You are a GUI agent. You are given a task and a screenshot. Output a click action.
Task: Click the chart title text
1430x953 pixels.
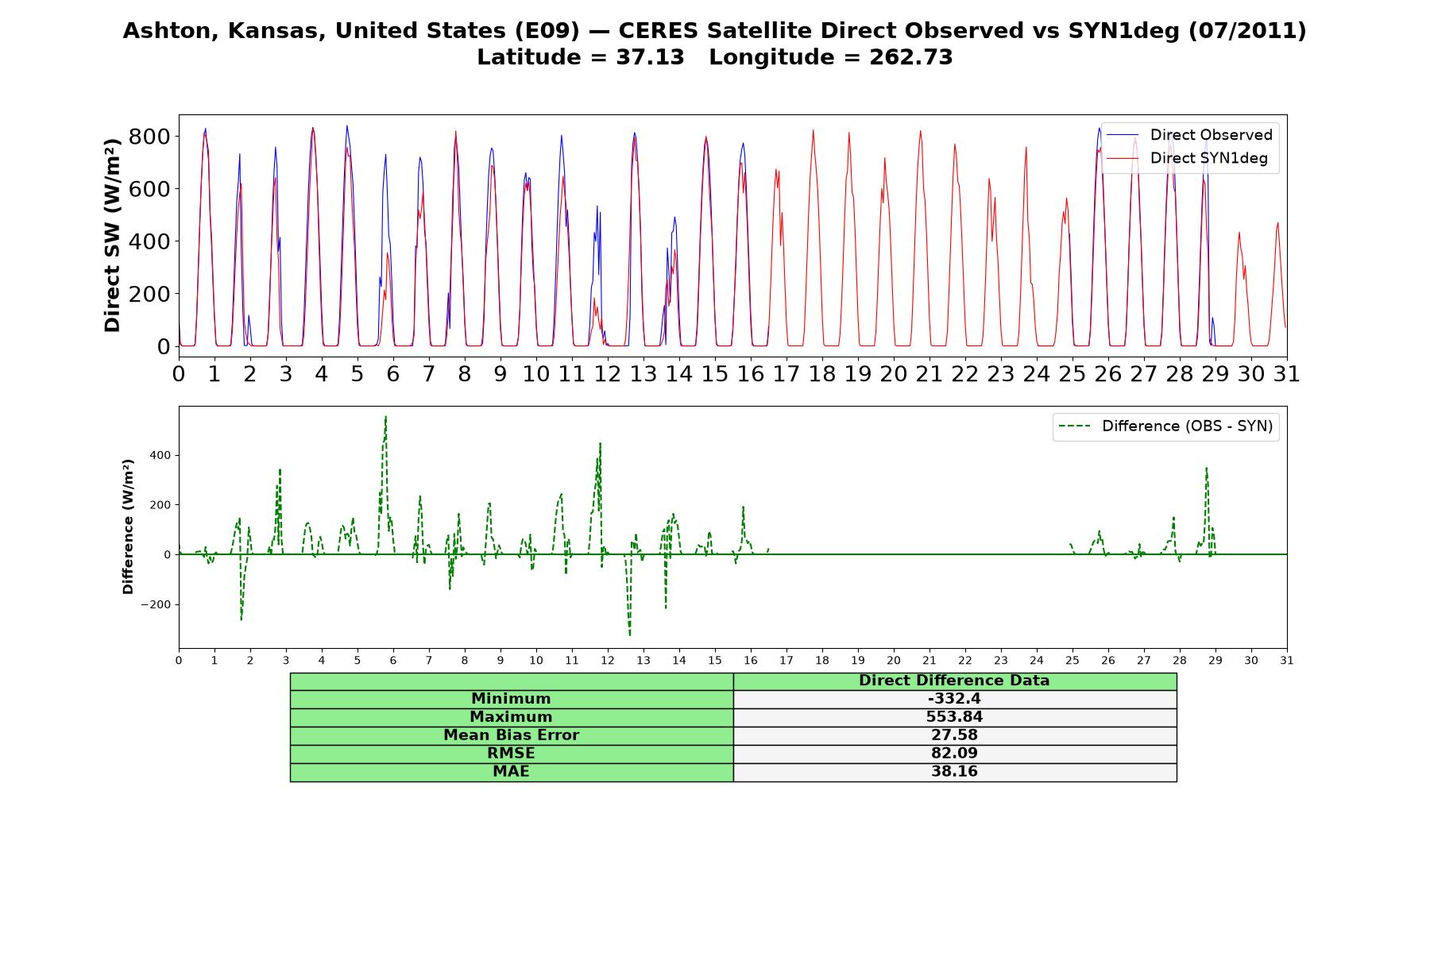point(714,31)
